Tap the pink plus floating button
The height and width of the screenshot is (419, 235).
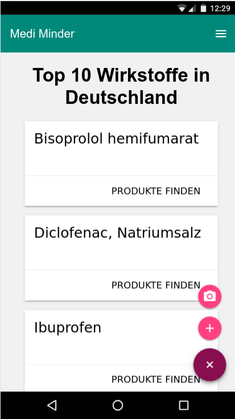pos(210,328)
